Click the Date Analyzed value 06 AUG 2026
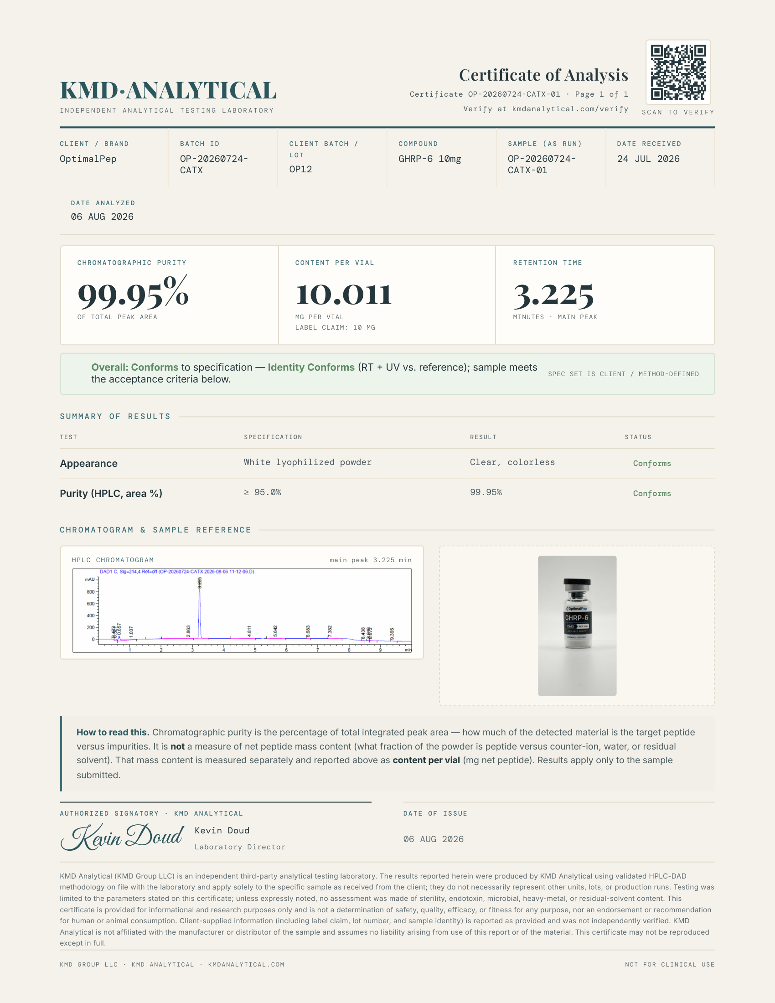Screen dimensions: 775x1003 (x=102, y=217)
